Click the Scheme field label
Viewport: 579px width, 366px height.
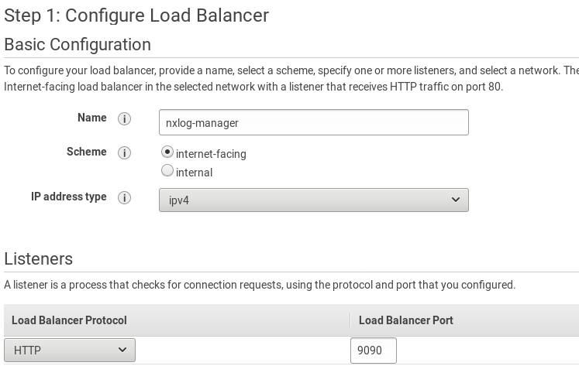point(86,152)
